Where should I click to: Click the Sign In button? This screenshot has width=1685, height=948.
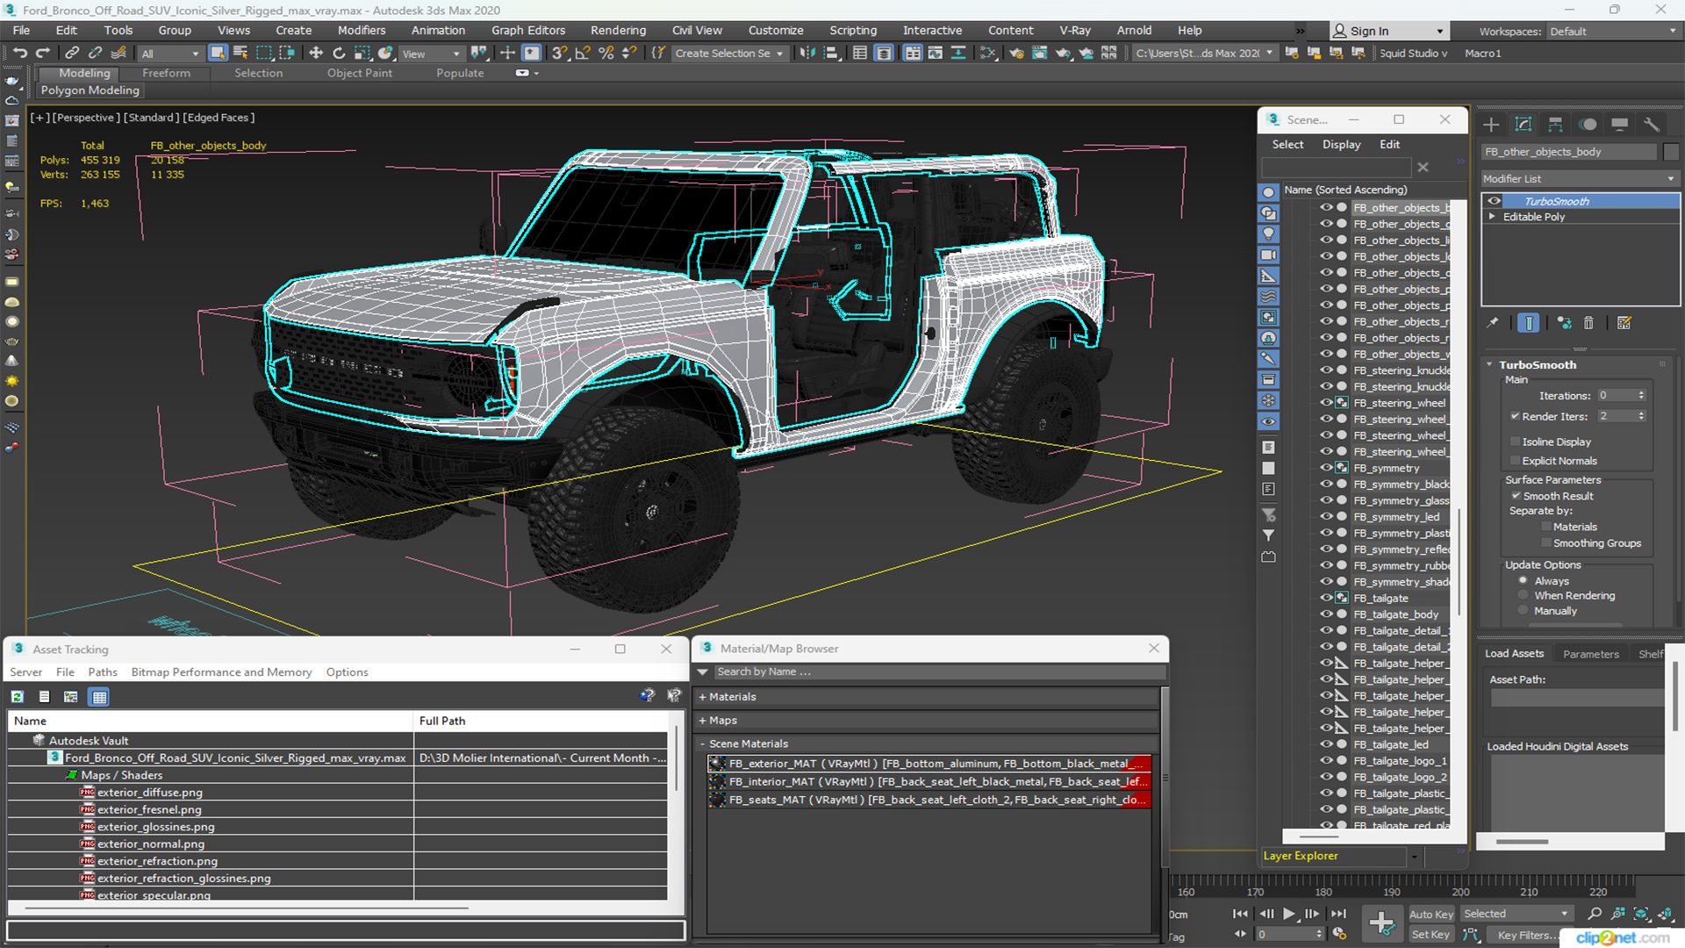(x=1387, y=31)
